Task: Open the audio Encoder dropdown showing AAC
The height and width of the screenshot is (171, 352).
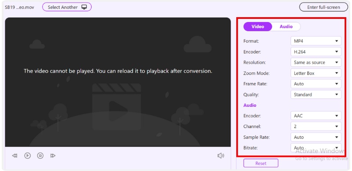Action: point(316,116)
